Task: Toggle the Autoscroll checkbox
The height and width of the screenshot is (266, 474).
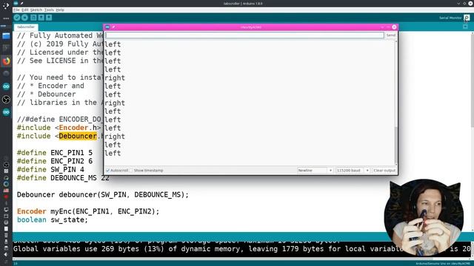Action: coord(107,171)
